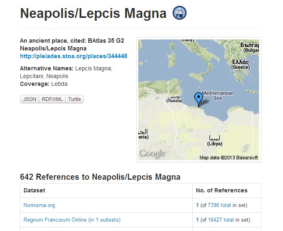Open the 1 reference count for Nomisma.org

tap(198, 205)
